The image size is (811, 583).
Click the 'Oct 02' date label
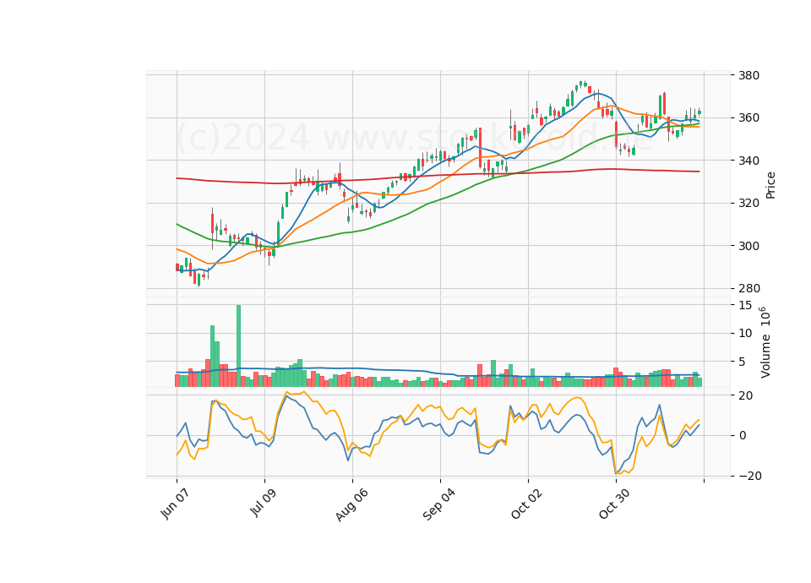pyautogui.click(x=527, y=504)
